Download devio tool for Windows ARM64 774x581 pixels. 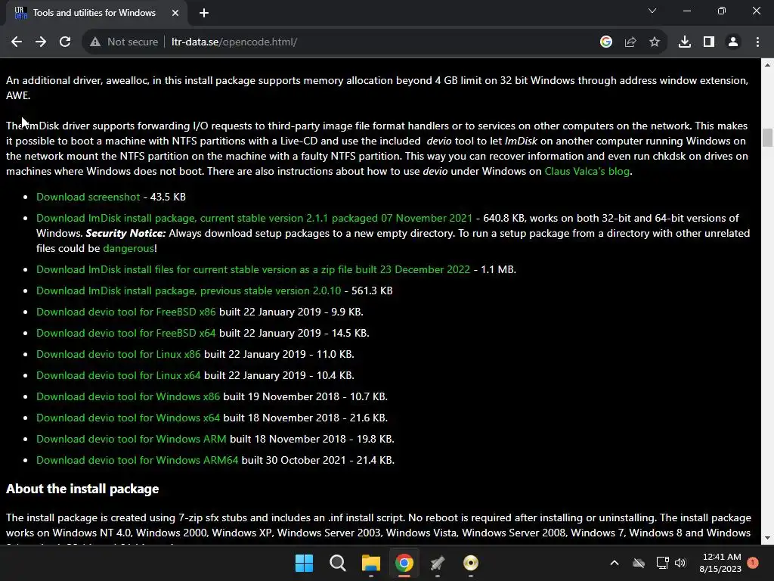coord(138,461)
